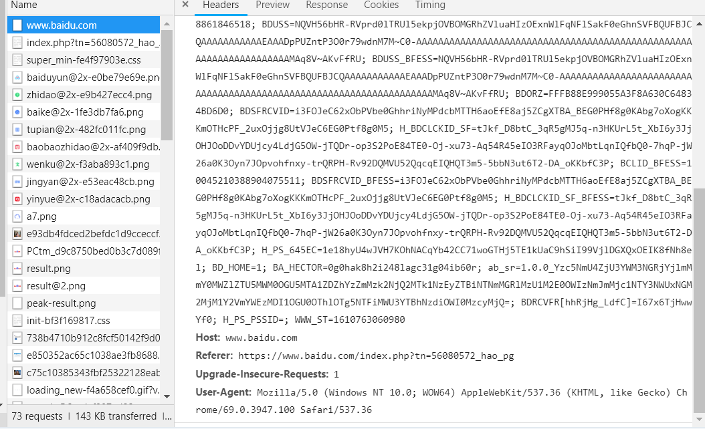Select init-bf3f169817.css request
The image size is (705, 429).
[x=84, y=320]
